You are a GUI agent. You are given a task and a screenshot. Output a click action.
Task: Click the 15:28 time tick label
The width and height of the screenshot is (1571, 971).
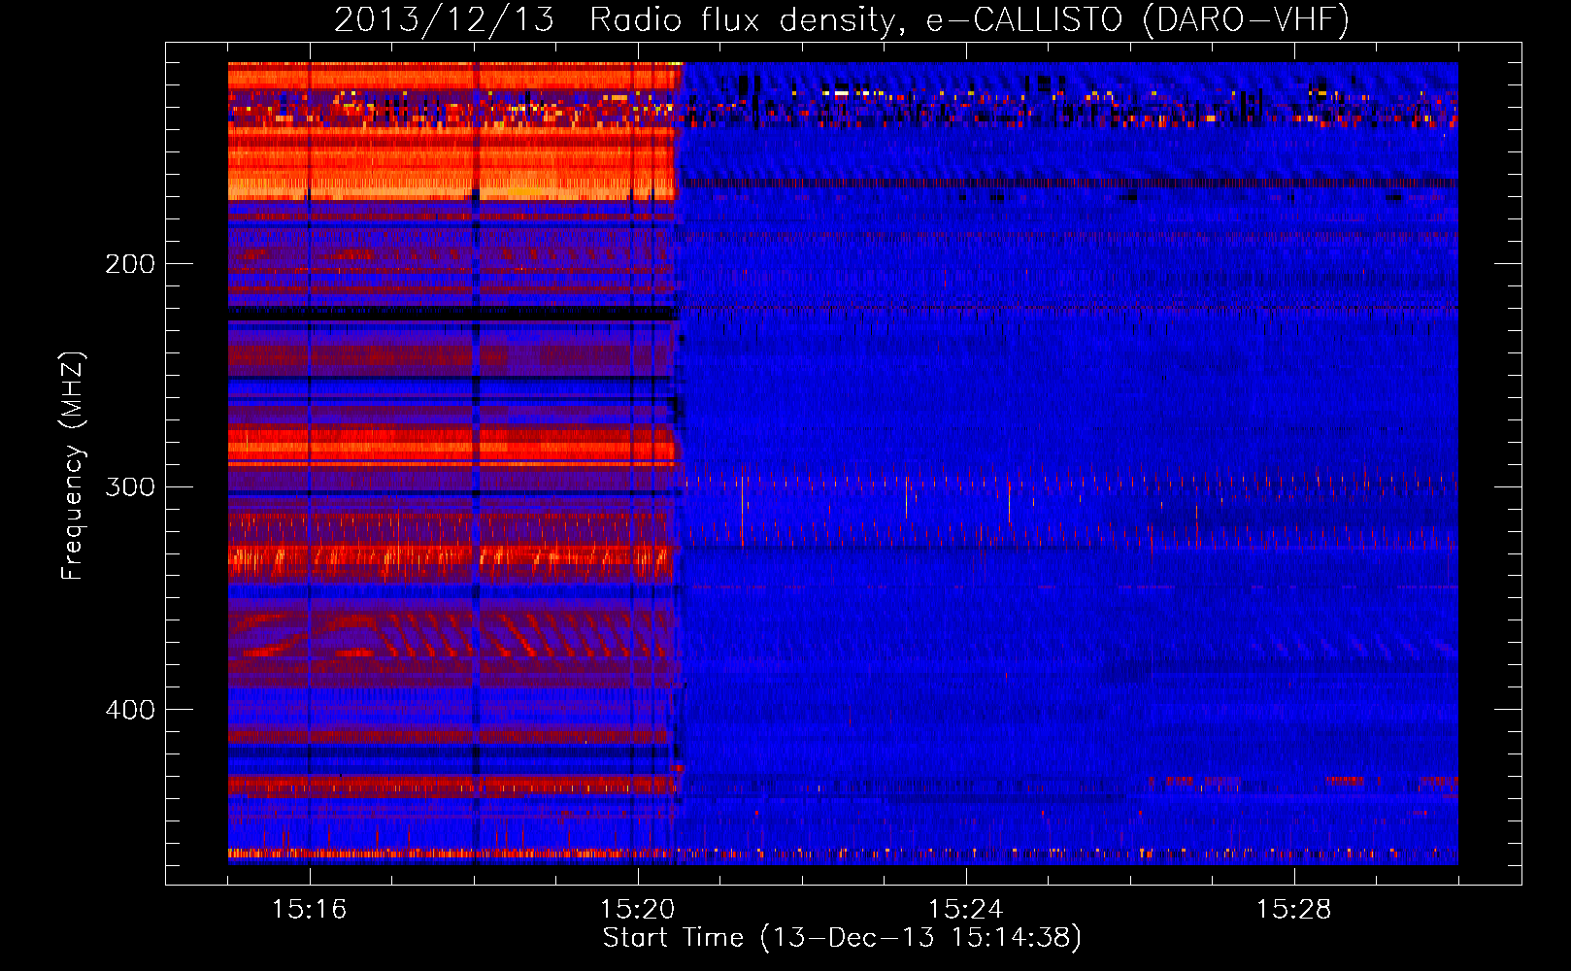tap(1293, 909)
